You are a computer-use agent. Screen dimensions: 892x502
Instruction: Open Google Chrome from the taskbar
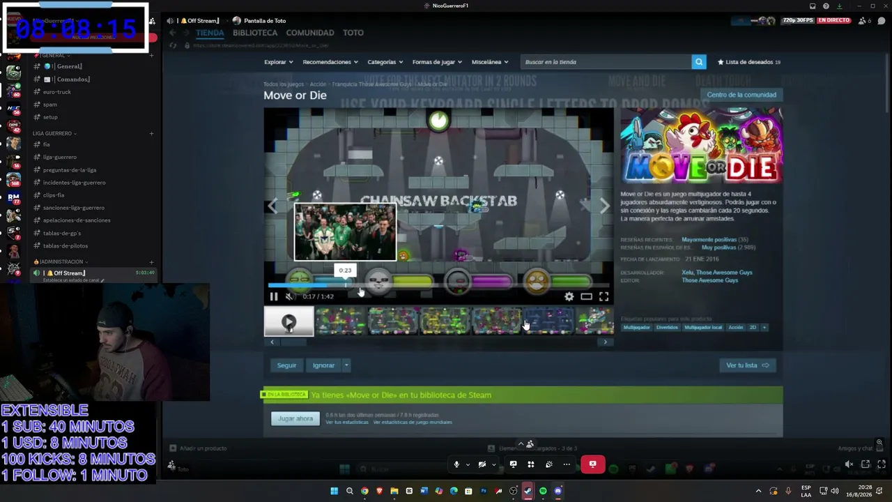pos(364,491)
